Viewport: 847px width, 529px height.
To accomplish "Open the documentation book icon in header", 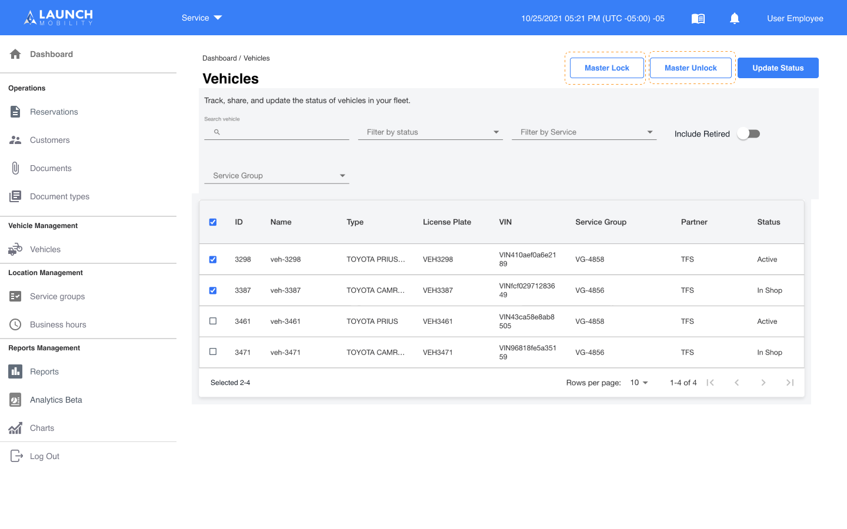I will pyautogui.click(x=698, y=18).
